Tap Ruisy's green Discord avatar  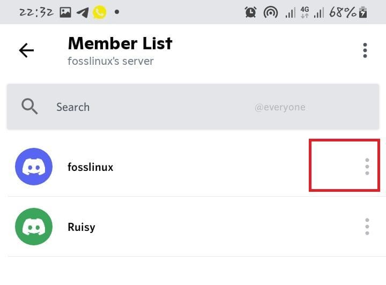tap(34, 227)
